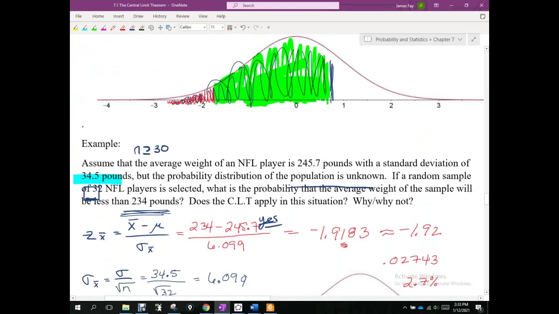
Task: Switch to the Insert tab
Action: (x=118, y=16)
